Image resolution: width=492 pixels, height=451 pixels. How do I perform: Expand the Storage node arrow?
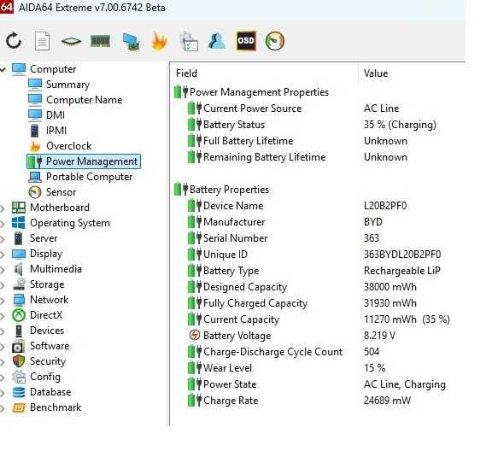tap(3, 284)
